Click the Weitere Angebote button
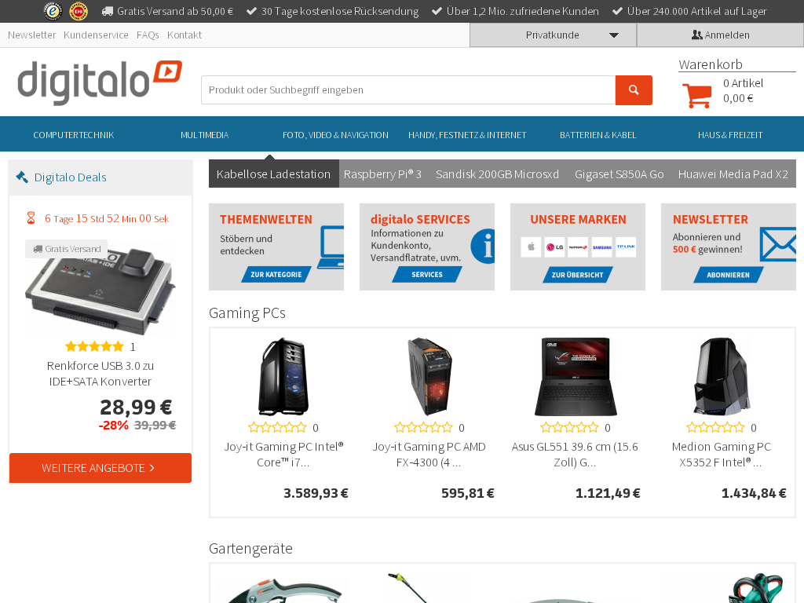 tap(100, 468)
